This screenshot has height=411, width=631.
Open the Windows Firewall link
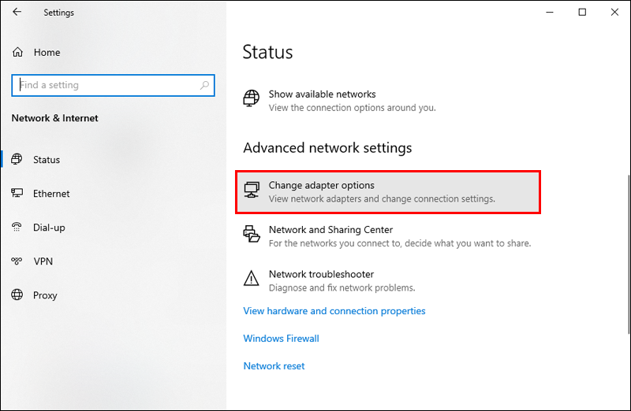click(281, 339)
